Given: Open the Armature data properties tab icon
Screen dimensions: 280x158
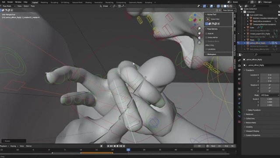Looking at the screenshot, I should pyautogui.click(x=239, y=108).
